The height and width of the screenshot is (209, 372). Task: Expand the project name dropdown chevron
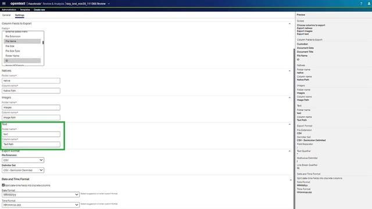109,4
